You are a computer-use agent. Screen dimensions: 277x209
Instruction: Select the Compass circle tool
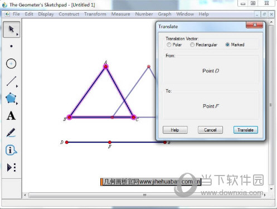pos(11,64)
